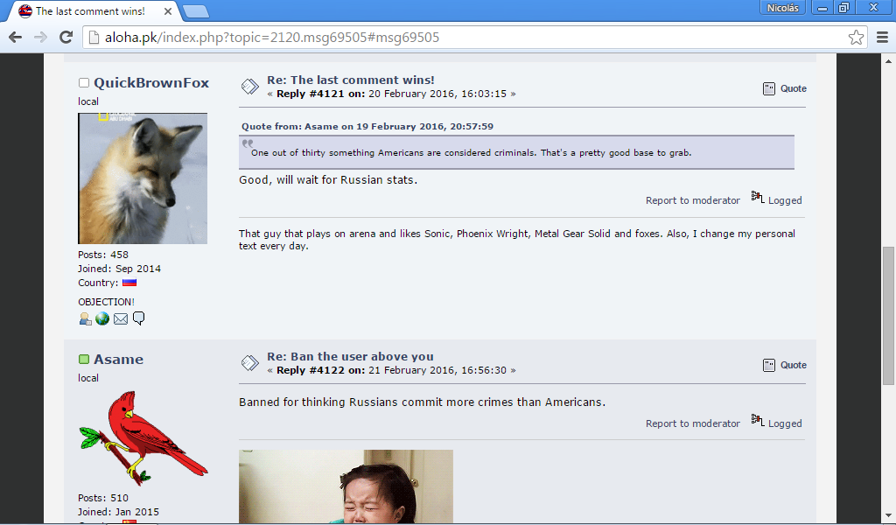Viewport: 896px width, 525px height.
Task: Click the message icon beside reply #4122 title
Action: tap(249, 363)
